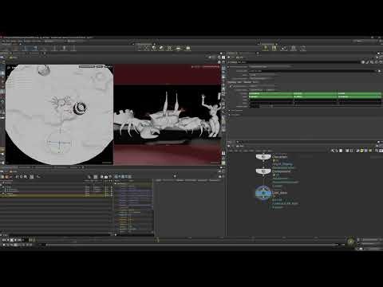Click the sphere-shaped shelf tool icon

pyautogui.click(x=154, y=48)
